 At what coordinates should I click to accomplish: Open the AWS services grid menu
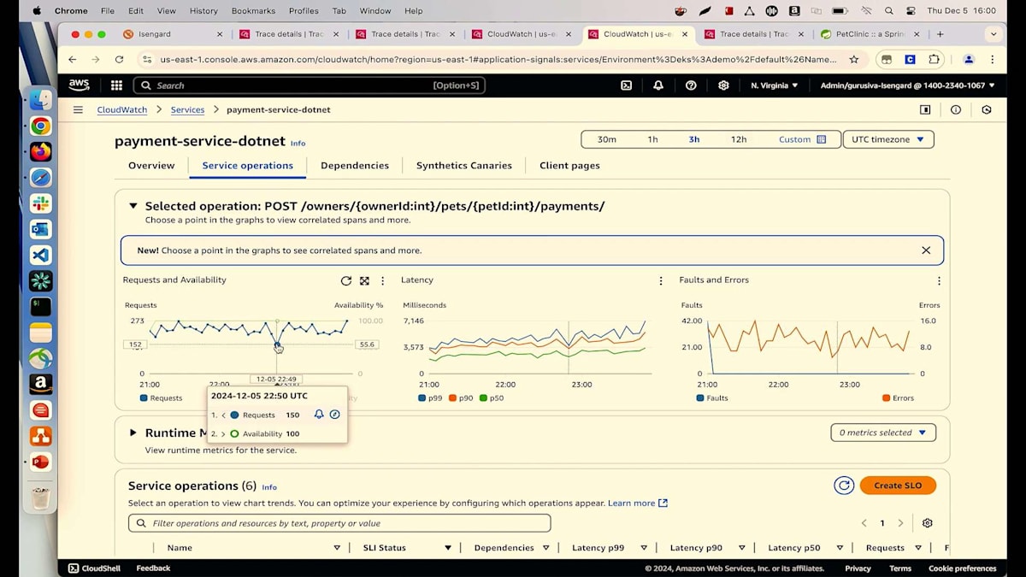point(116,85)
